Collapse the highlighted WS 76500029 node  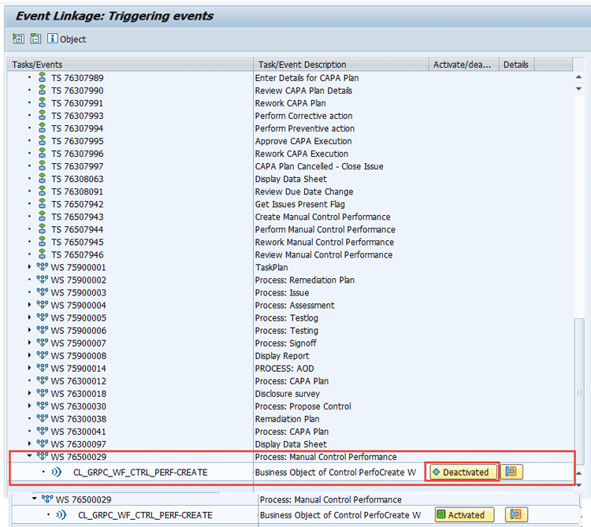30,456
